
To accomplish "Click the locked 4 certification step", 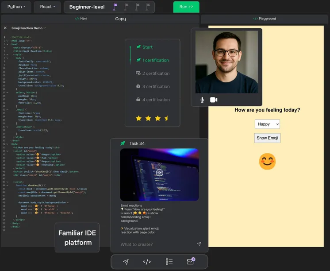I will (156, 100).
